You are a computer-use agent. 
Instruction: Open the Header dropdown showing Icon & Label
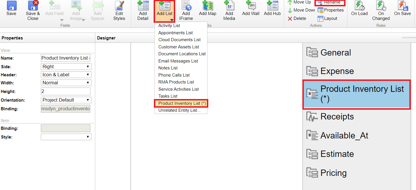coord(66,75)
